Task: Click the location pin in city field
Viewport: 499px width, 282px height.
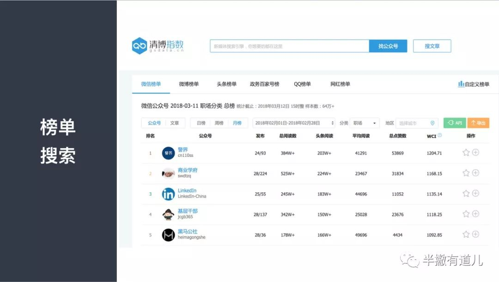Action: (432, 123)
